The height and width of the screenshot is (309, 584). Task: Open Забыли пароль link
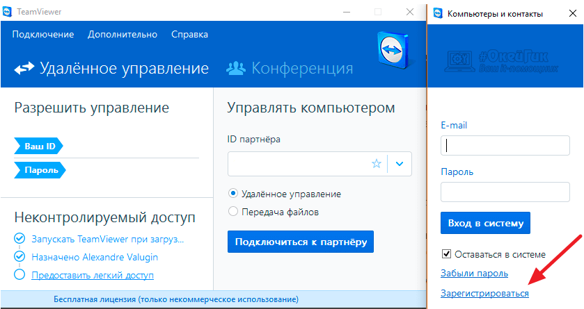pos(474,274)
